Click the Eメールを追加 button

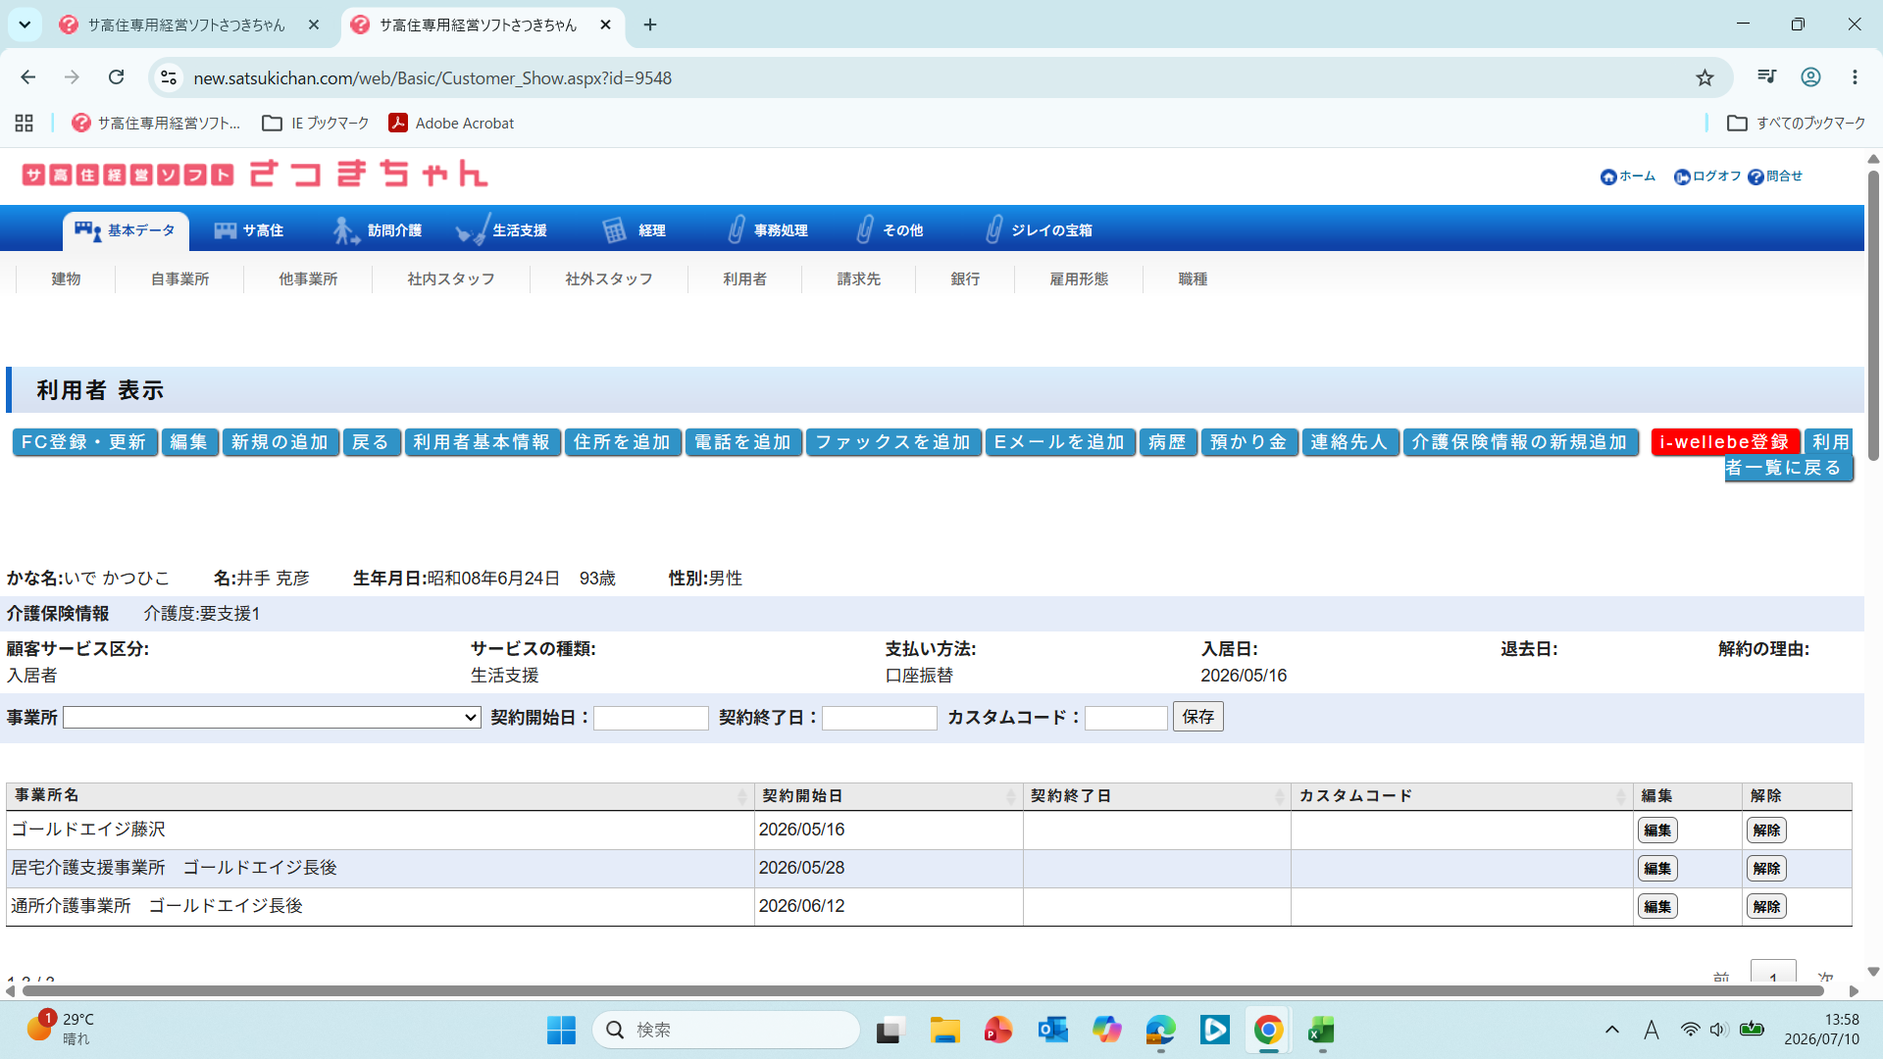[1060, 443]
